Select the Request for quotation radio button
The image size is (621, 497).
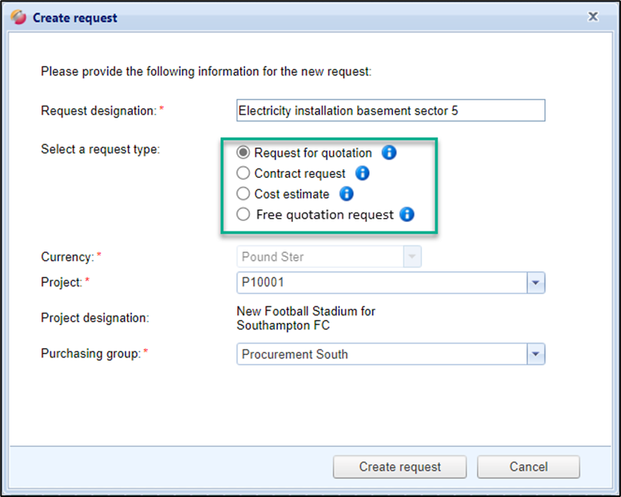click(x=244, y=153)
